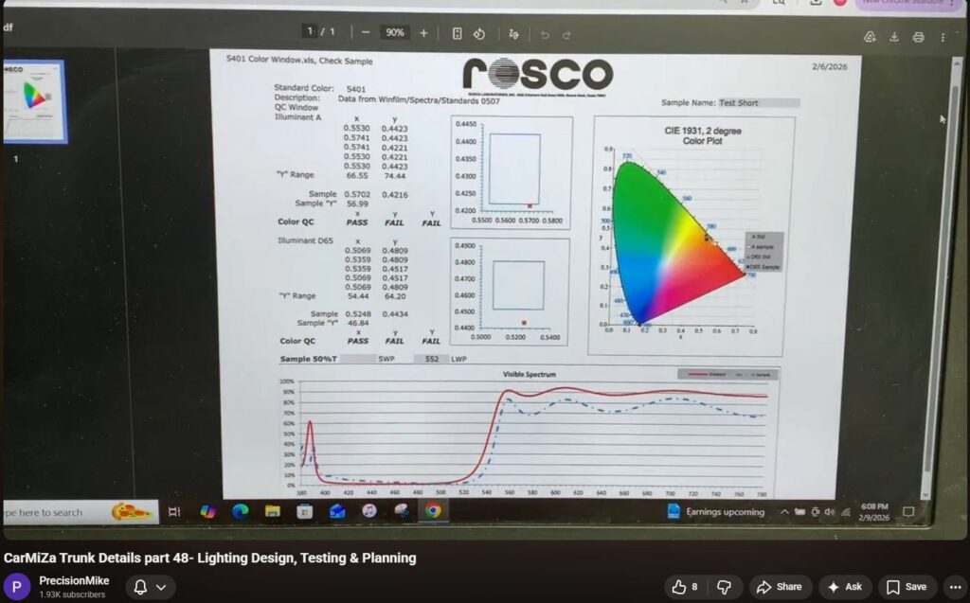Save the PDF to Google Drive

(870, 37)
